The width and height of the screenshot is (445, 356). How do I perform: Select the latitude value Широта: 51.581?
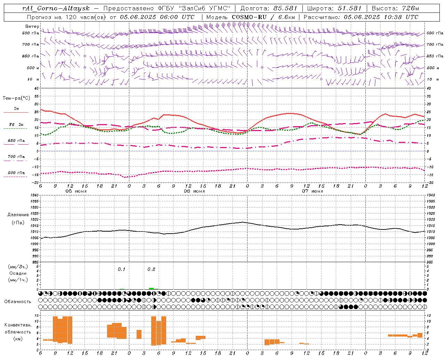coord(334,8)
